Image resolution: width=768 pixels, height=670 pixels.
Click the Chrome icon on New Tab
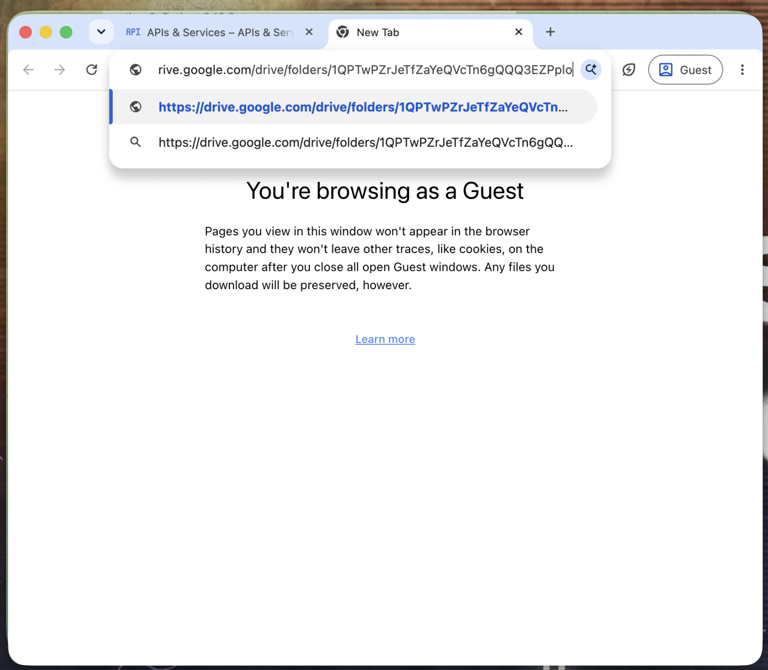tap(343, 32)
